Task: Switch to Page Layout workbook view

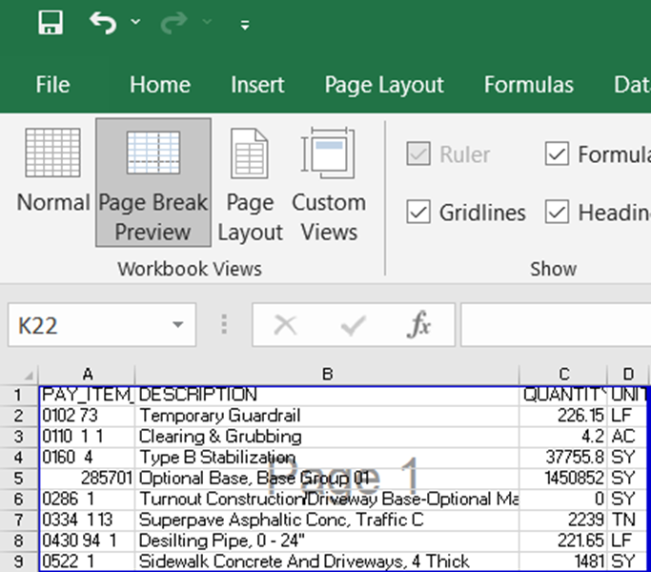Action: coord(250,183)
